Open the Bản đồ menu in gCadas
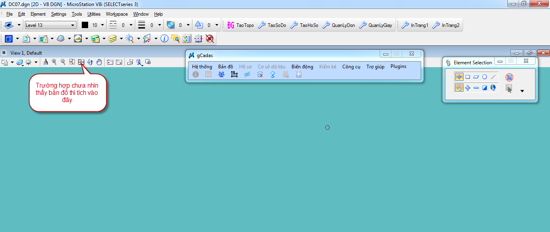 click(x=225, y=67)
